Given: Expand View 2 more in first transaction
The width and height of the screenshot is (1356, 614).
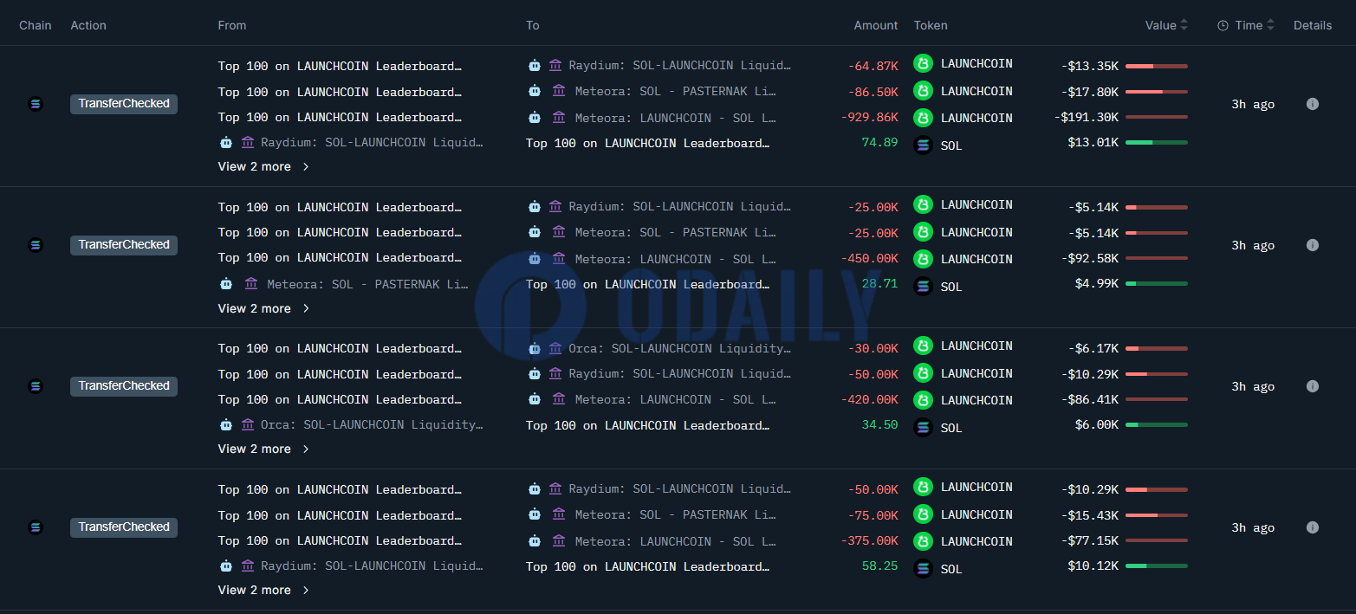Looking at the screenshot, I should 263,166.
